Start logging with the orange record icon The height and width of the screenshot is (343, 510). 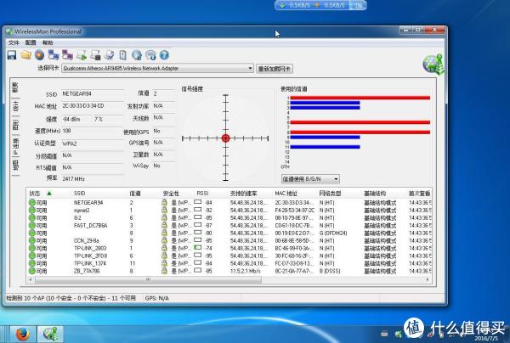pyautogui.click(x=39, y=55)
